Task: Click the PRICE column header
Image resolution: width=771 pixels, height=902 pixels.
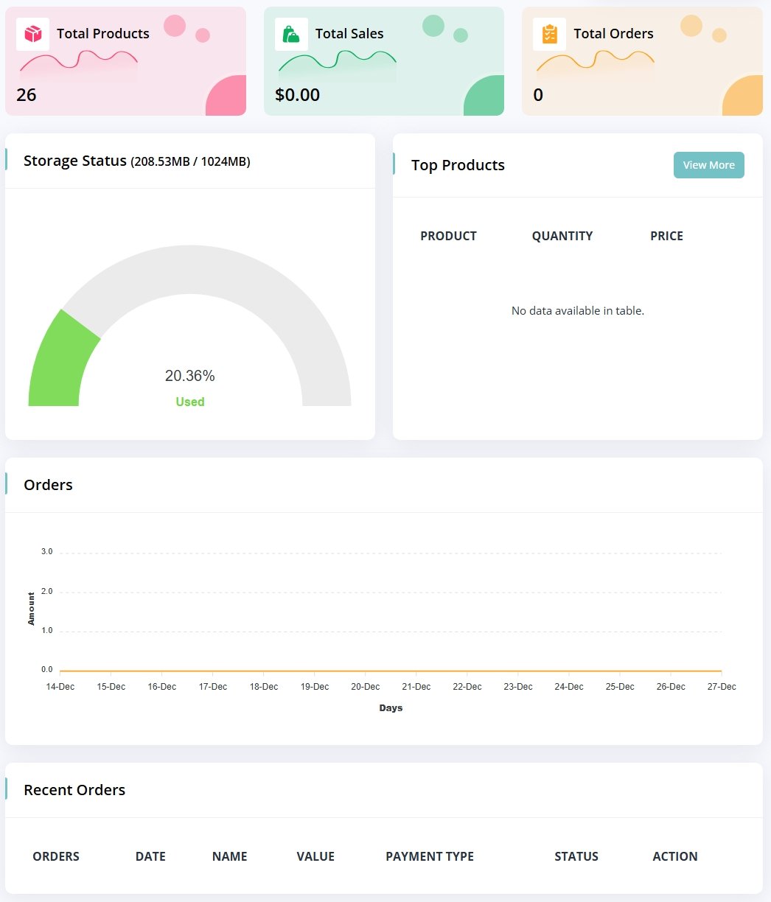Action: [666, 236]
